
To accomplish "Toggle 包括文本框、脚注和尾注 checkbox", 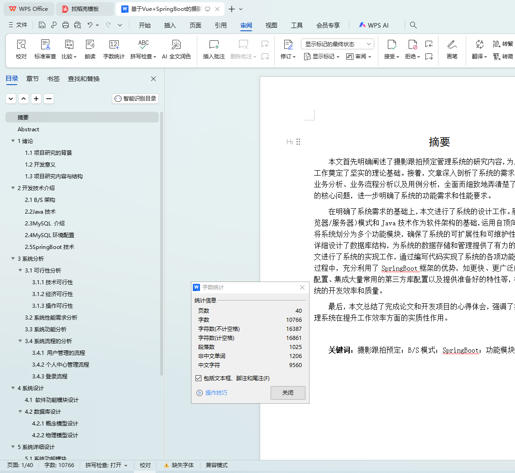I will click(198, 378).
